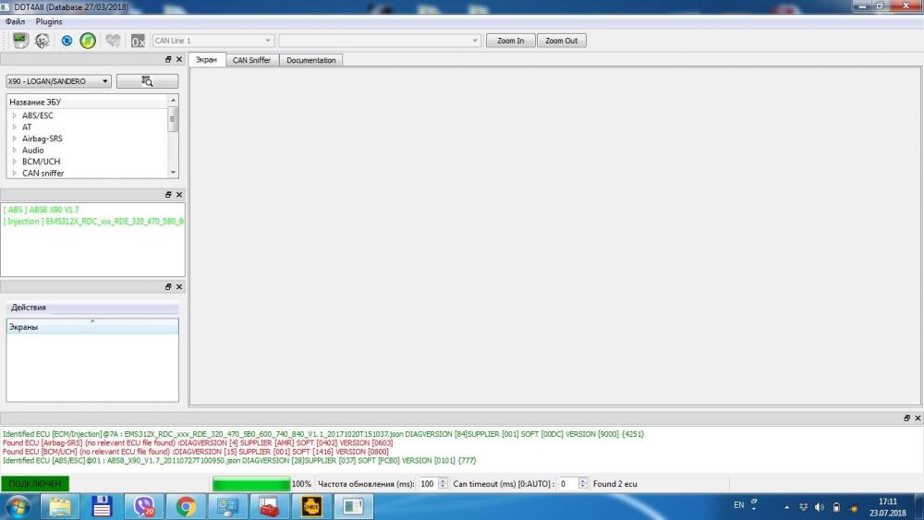Image resolution: width=924 pixels, height=520 pixels.
Task: Expand the CAN sniffer tree node
Action: (15, 173)
